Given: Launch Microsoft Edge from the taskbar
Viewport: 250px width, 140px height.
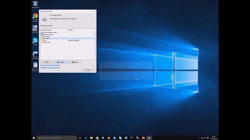Looking at the screenshot, I should (x=86, y=138).
